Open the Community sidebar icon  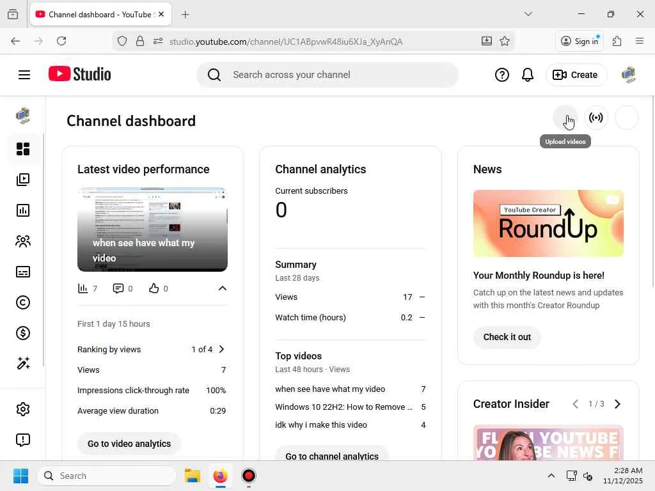(x=23, y=241)
